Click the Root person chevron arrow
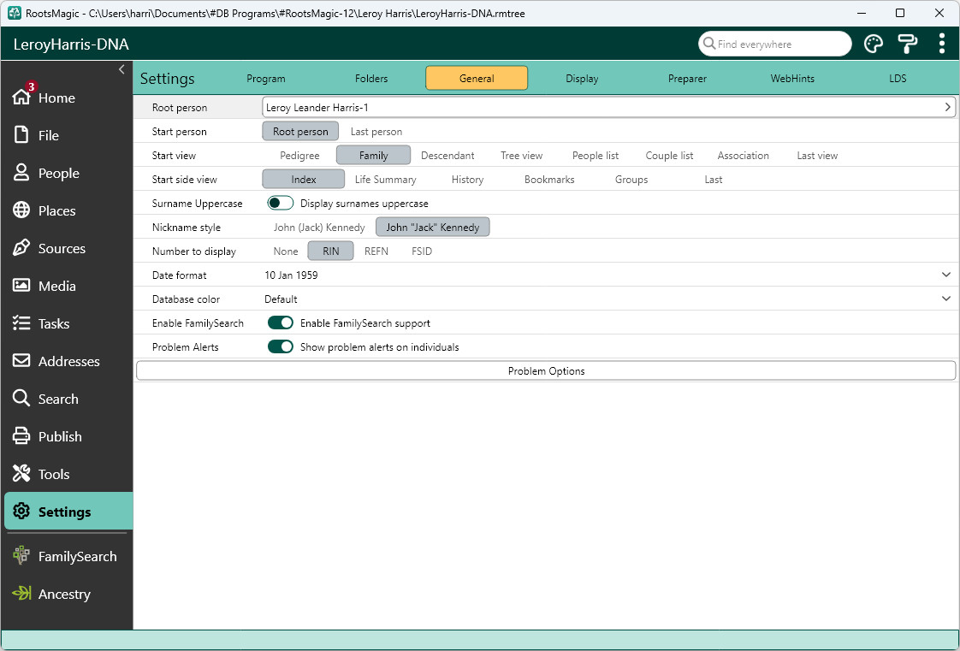 point(947,107)
